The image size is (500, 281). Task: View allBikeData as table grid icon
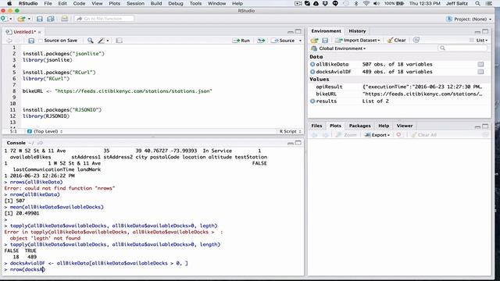click(x=480, y=64)
